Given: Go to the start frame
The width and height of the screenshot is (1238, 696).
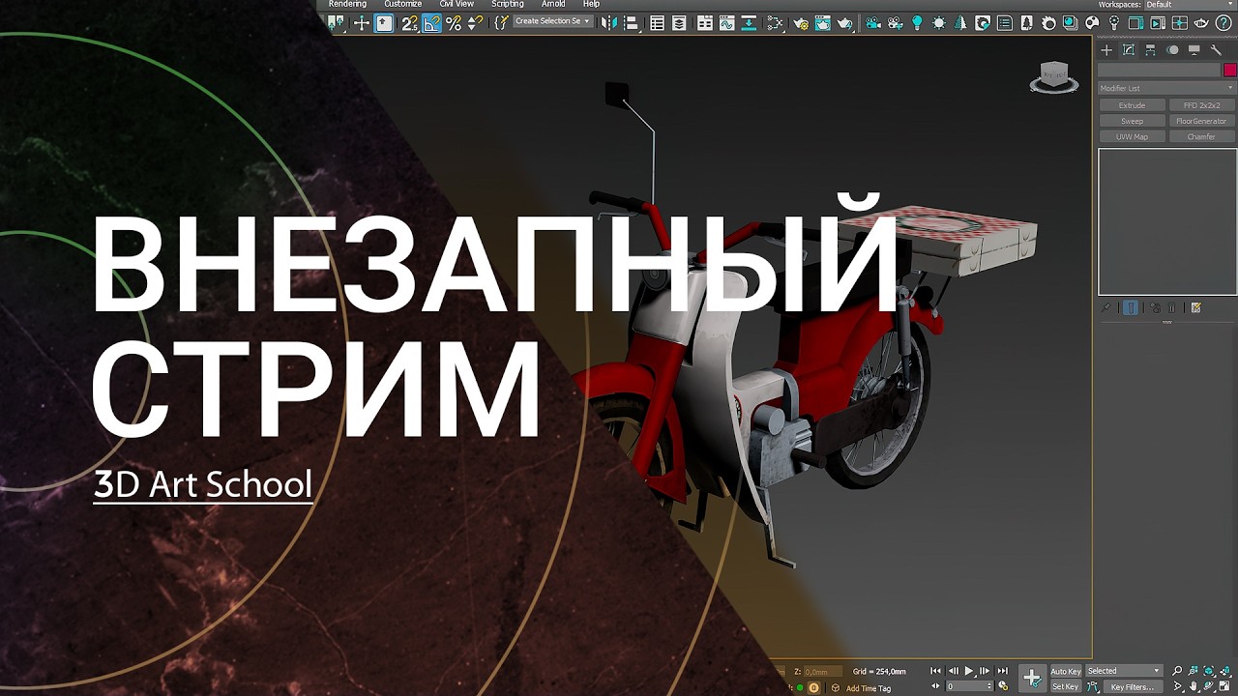Looking at the screenshot, I should click(935, 671).
